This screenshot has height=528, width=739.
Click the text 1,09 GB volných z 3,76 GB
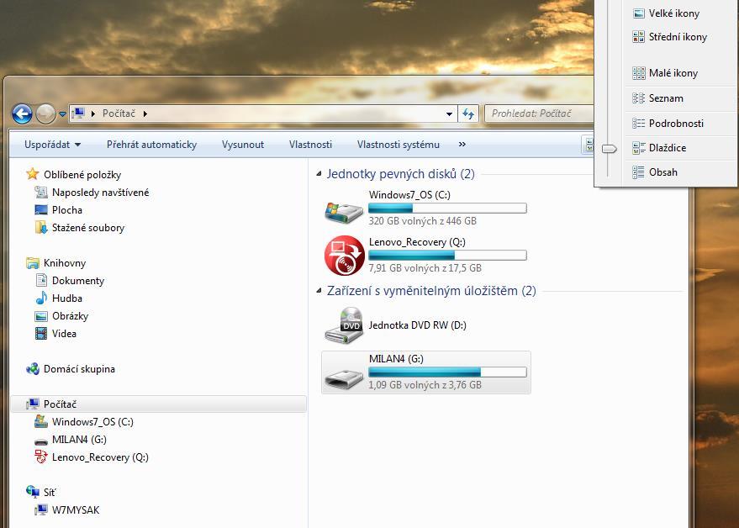point(425,385)
